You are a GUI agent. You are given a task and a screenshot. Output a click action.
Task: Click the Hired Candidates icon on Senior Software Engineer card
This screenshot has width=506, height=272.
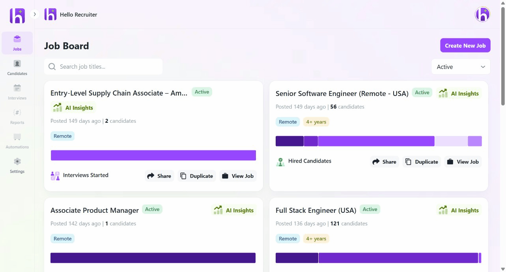coord(280,161)
